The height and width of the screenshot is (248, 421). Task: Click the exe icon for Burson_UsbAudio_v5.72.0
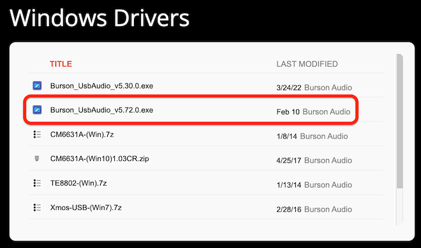(x=37, y=109)
